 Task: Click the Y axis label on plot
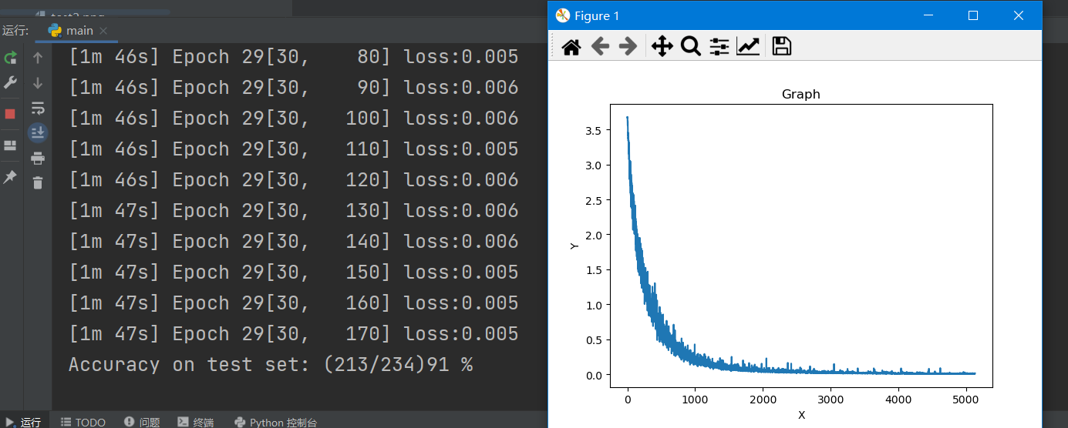tap(574, 246)
